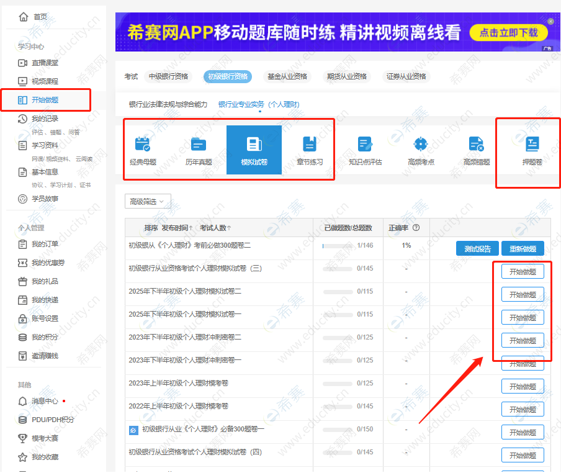Select 章节练习 bookmark icon
Image resolution: width=561 pixels, height=473 pixels.
click(x=310, y=144)
